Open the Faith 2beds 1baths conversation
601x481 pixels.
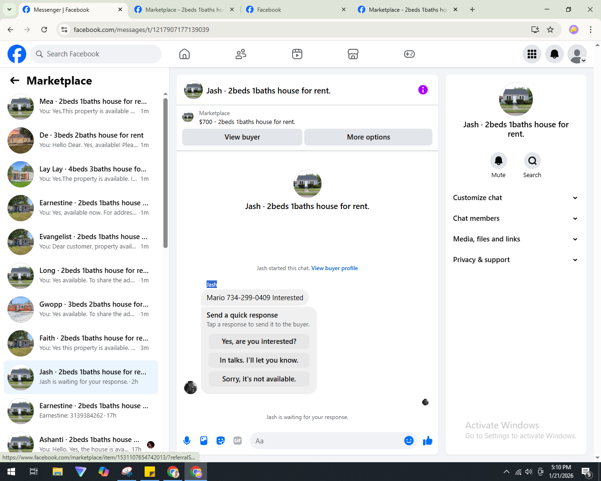click(x=81, y=343)
